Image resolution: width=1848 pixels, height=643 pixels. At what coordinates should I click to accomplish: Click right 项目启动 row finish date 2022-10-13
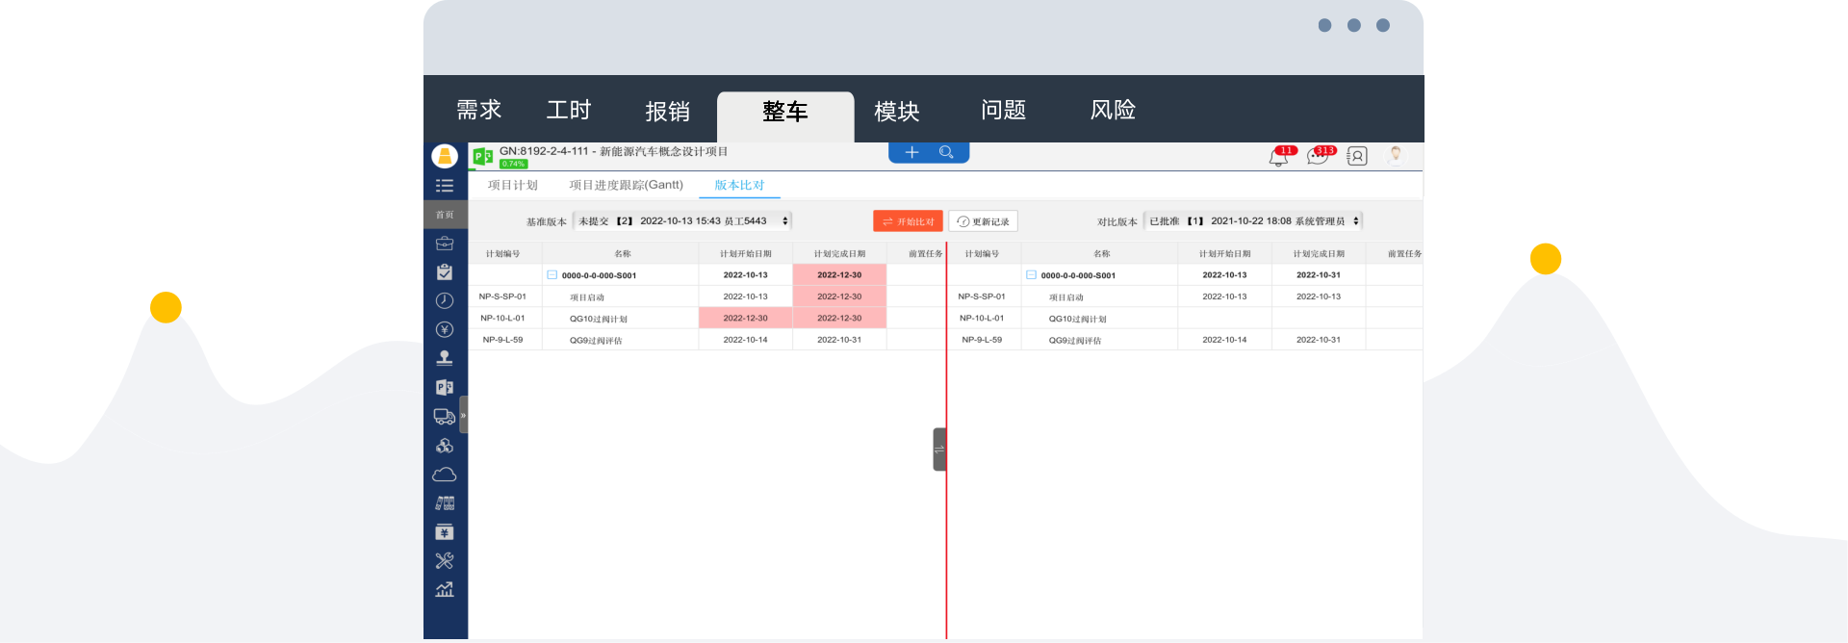tap(1319, 296)
